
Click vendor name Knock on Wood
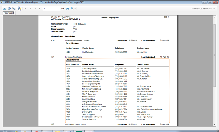(89, 97)
